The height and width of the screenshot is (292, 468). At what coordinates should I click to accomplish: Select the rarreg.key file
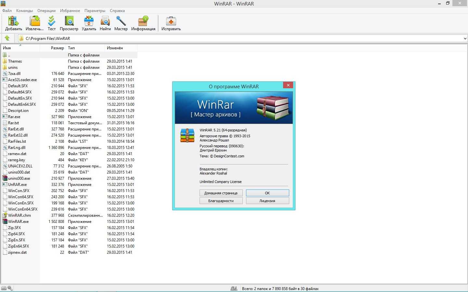click(x=17, y=160)
